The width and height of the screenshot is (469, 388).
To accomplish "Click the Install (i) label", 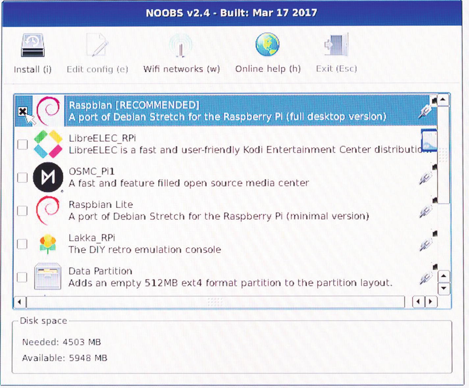I will pyautogui.click(x=33, y=69).
